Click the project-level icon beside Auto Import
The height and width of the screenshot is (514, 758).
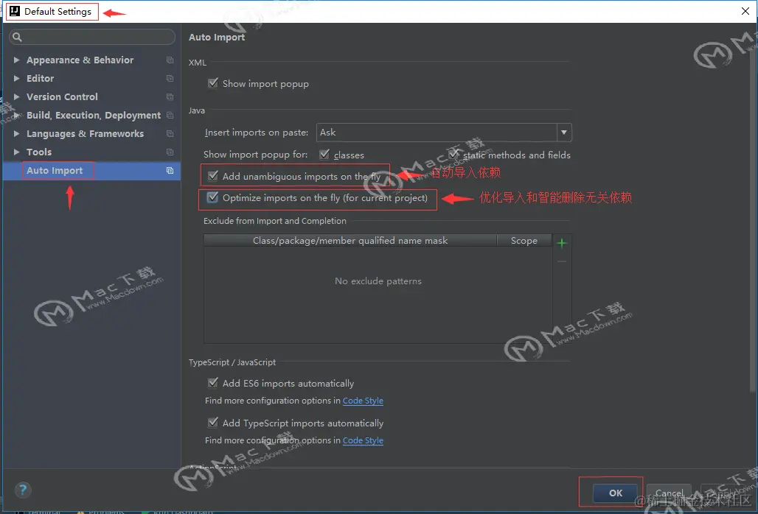170,170
